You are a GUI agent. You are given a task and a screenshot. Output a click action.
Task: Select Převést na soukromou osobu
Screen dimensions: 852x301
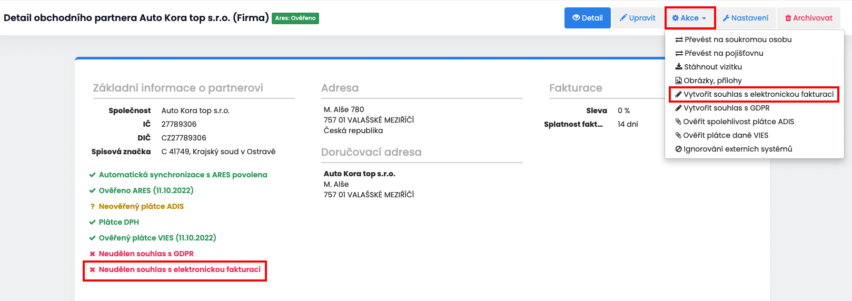click(x=738, y=39)
